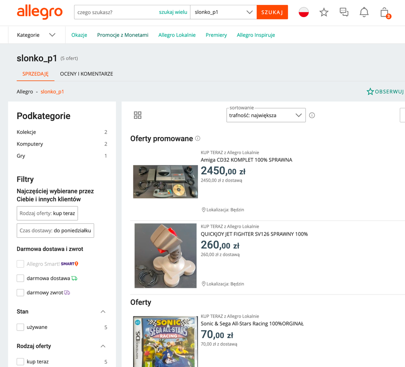Select the Gry subcategory

21,156
